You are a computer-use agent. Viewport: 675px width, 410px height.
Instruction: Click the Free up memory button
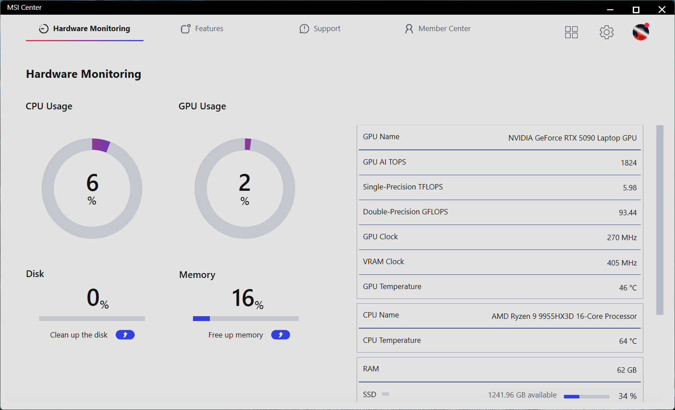(281, 335)
